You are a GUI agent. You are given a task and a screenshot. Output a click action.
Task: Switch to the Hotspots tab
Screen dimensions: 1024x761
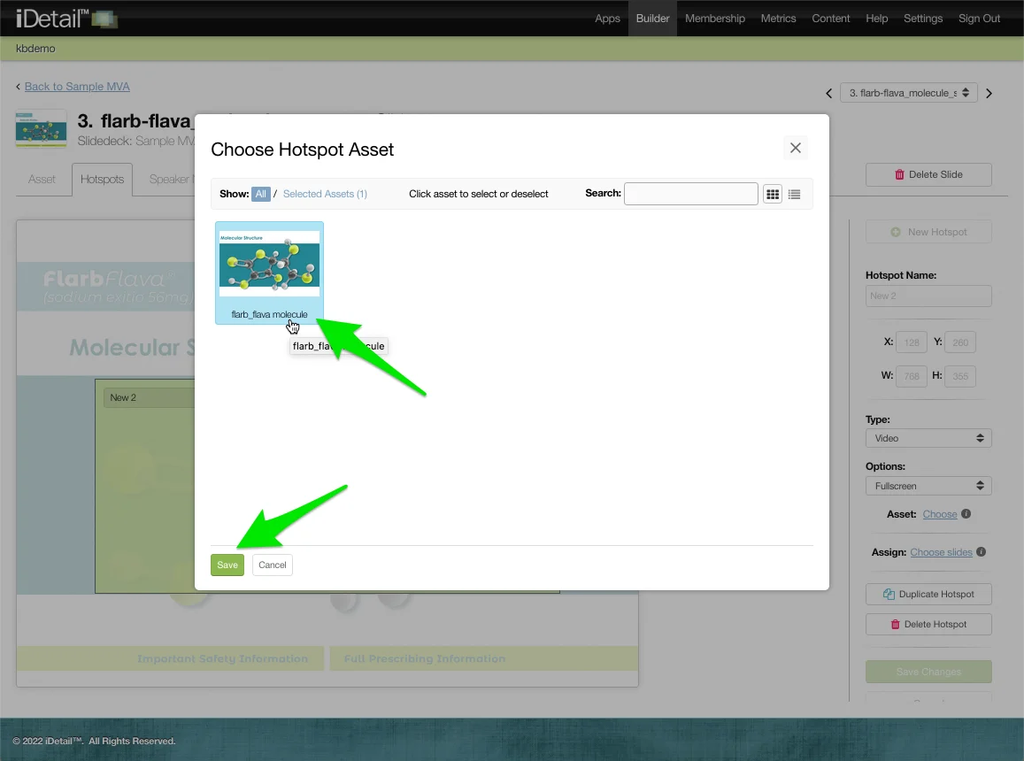click(x=102, y=179)
